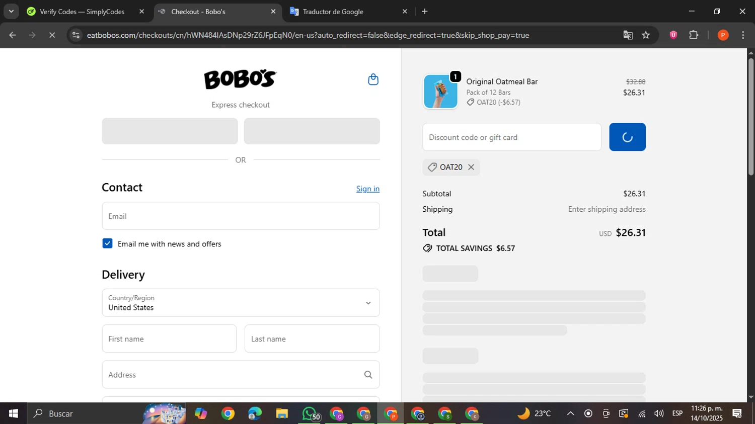The image size is (755, 424).
Task: Close the Traductor de Google tab
Action: pos(405,12)
